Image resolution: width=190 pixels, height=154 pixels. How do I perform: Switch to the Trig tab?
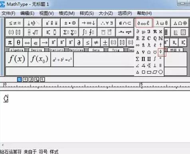tap(116, 50)
